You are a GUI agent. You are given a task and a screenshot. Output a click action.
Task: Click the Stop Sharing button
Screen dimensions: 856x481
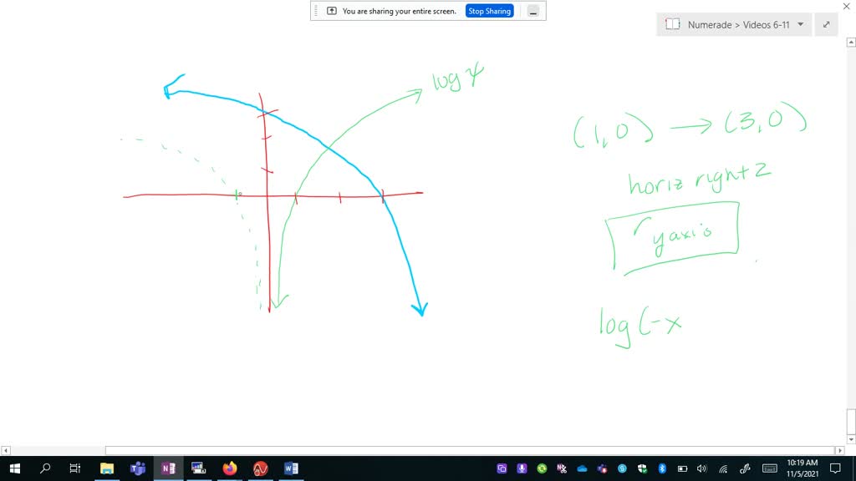(489, 10)
